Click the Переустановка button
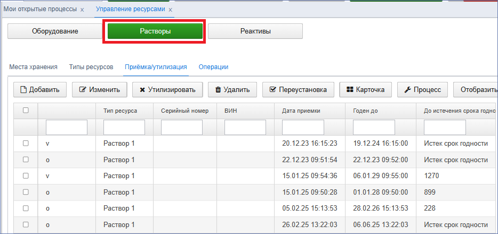The height and width of the screenshot is (234, 498). click(x=298, y=89)
